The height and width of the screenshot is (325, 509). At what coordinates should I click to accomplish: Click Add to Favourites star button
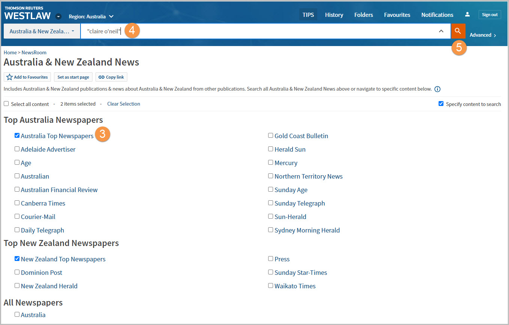27,77
